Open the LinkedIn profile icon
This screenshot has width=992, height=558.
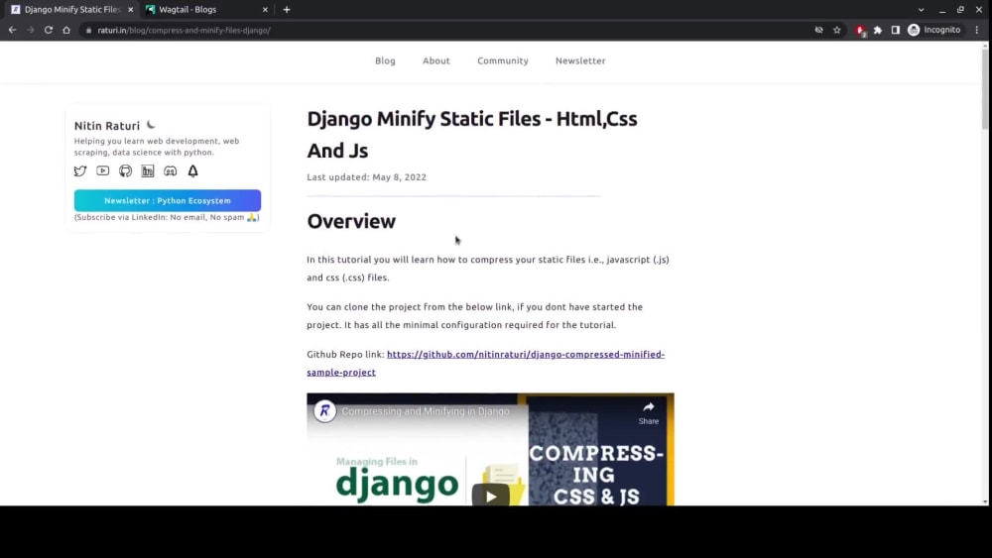[x=148, y=170]
